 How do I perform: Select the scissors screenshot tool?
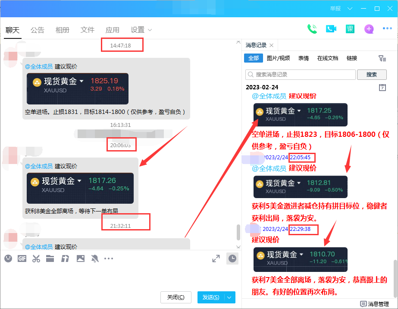[x=36, y=259]
